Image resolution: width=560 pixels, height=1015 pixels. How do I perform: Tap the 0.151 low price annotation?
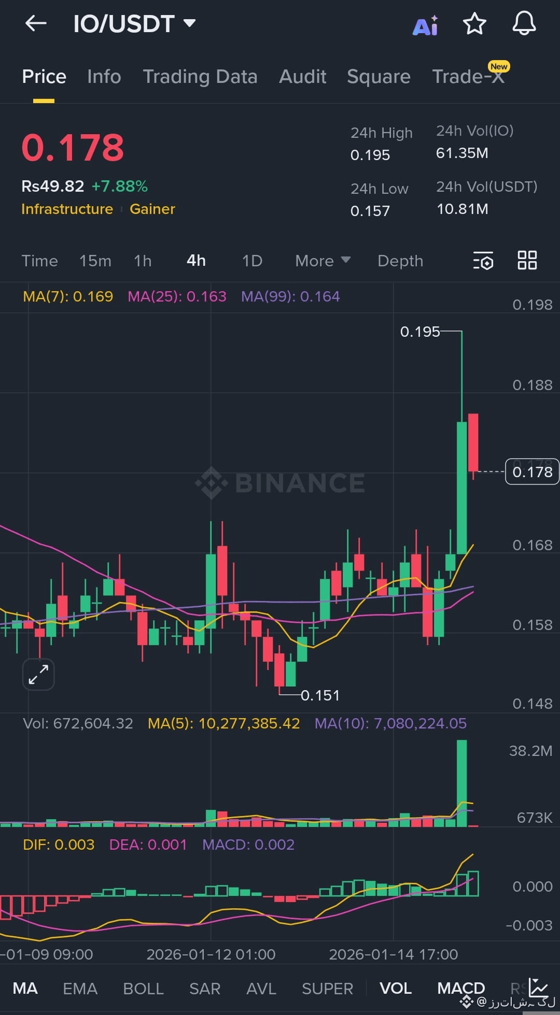(320, 695)
